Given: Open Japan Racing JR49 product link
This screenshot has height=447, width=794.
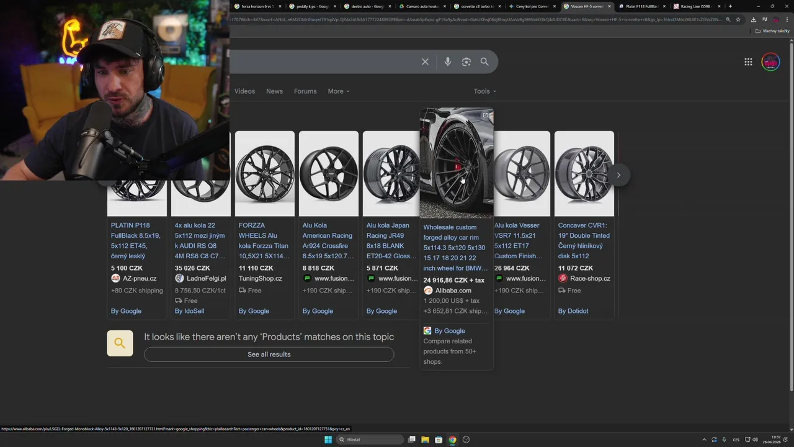Looking at the screenshot, I should [x=391, y=241].
